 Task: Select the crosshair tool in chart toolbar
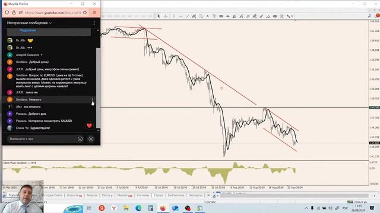166,16
